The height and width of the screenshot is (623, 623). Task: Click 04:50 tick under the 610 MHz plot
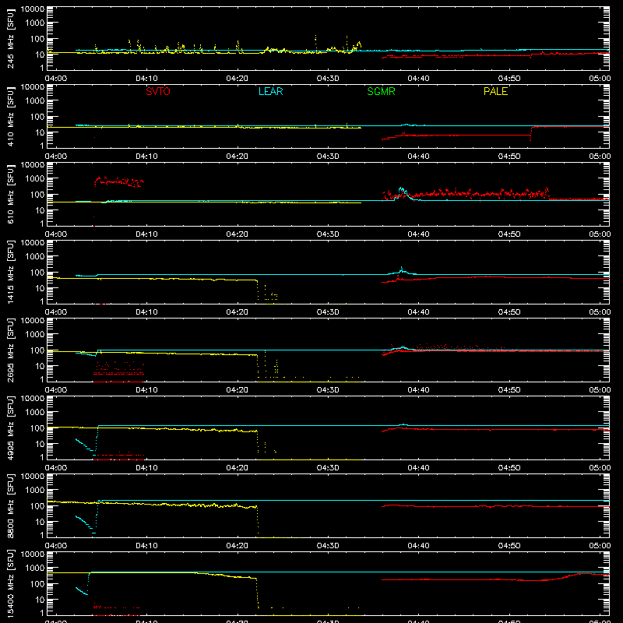click(509, 234)
